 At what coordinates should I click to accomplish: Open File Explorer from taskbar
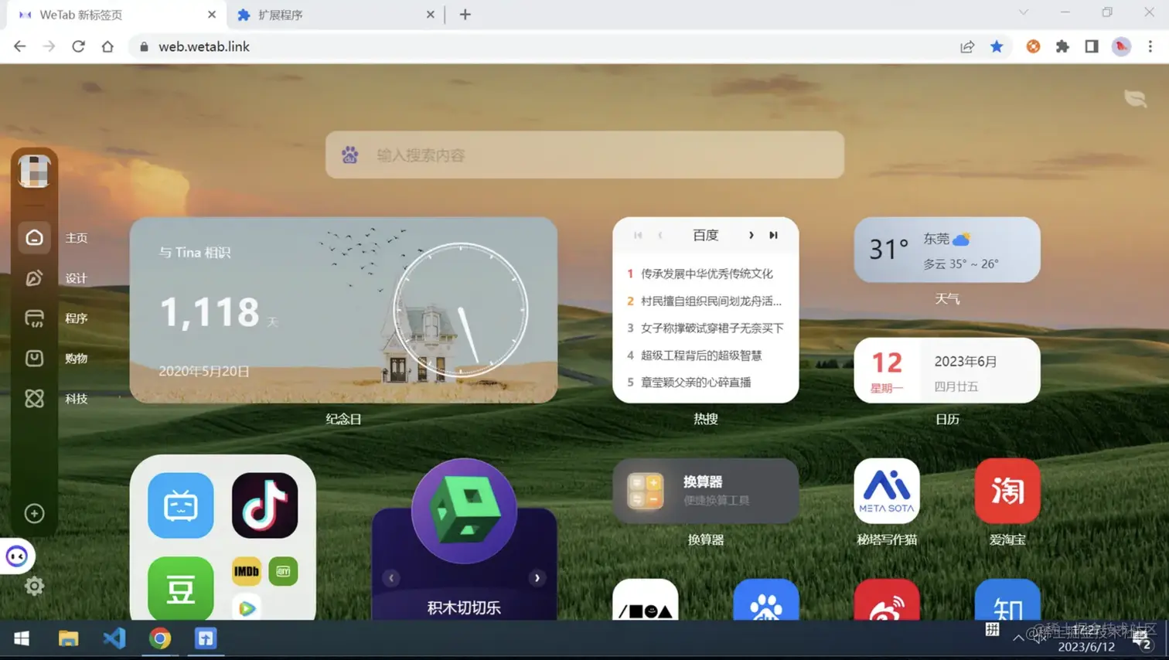(68, 638)
